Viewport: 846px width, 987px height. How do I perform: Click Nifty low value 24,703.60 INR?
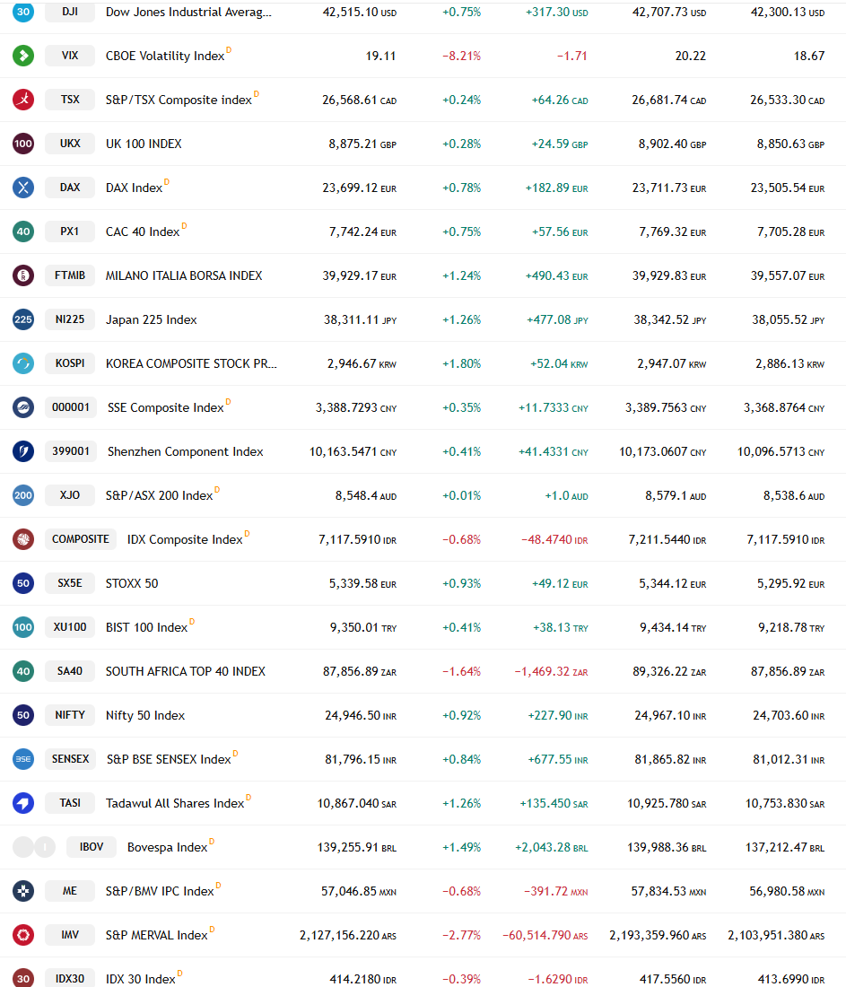coord(789,716)
